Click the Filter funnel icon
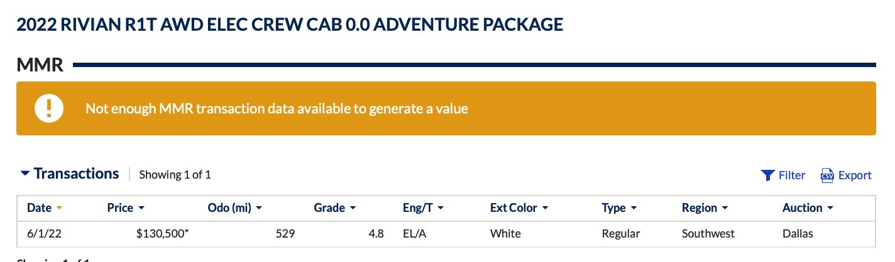Image resolution: width=895 pixels, height=262 pixels. (x=767, y=176)
